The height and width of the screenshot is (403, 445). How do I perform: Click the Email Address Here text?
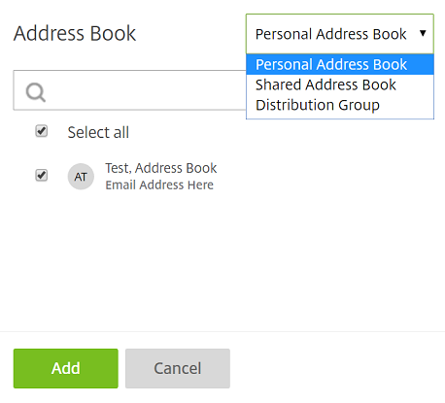(159, 185)
